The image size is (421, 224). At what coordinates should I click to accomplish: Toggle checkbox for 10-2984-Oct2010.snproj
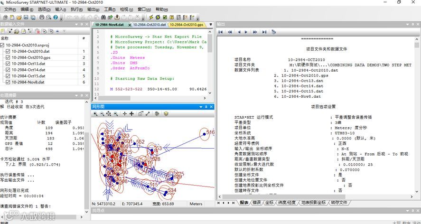(x=2, y=45)
